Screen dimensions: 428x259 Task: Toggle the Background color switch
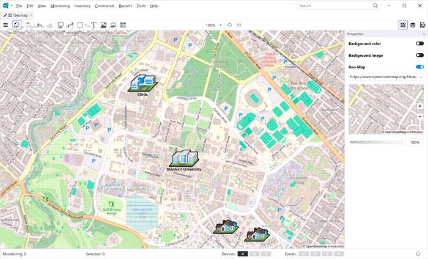tap(420, 43)
